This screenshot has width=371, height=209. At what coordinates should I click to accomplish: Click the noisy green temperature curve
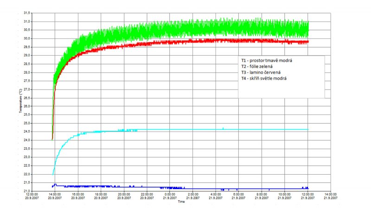tap(185, 27)
